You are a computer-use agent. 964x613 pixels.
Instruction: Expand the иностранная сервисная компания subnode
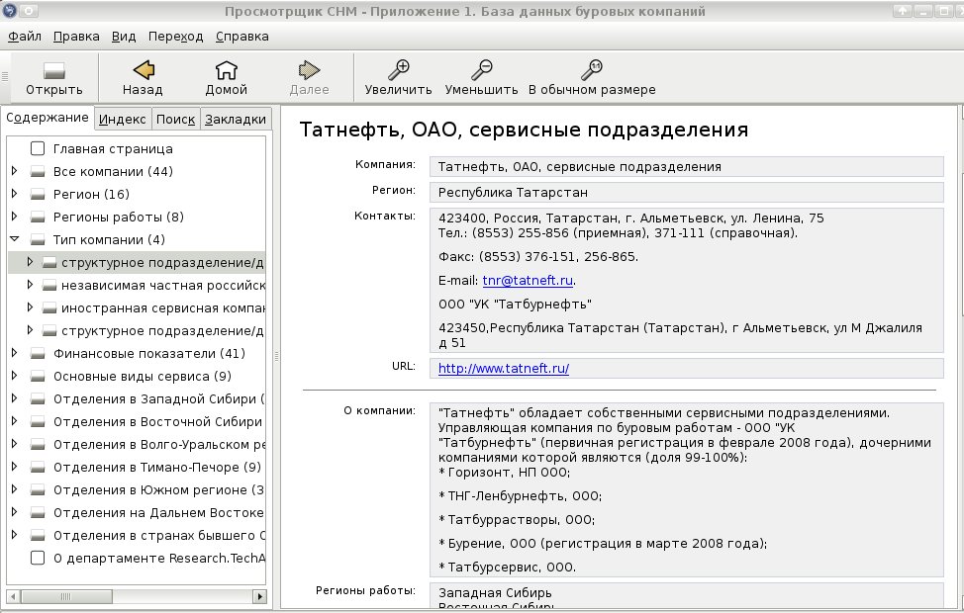(30, 307)
